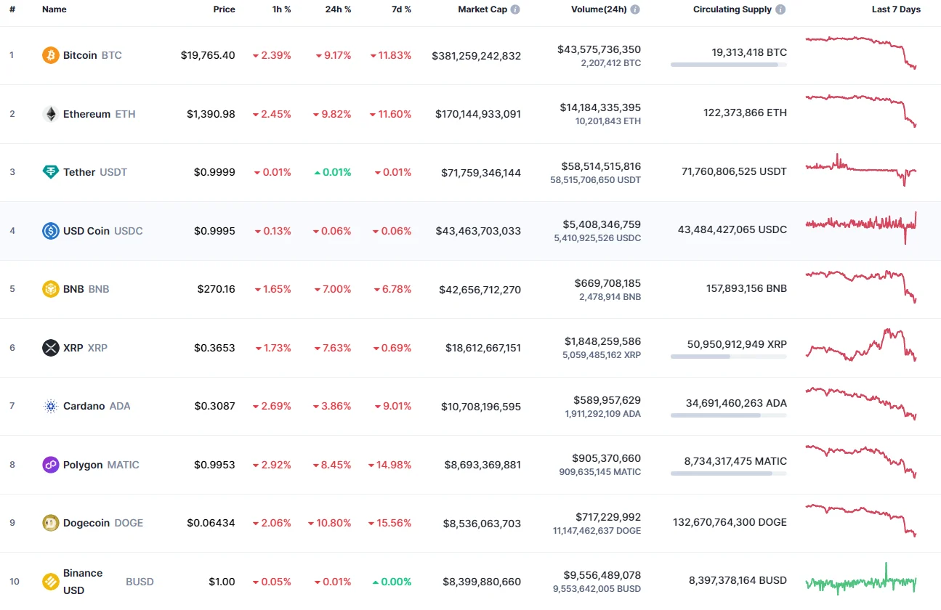Image resolution: width=941 pixels, height=610 pixels.
Task: Select the Polygon purple logo
Action: [x=49, y=464]
